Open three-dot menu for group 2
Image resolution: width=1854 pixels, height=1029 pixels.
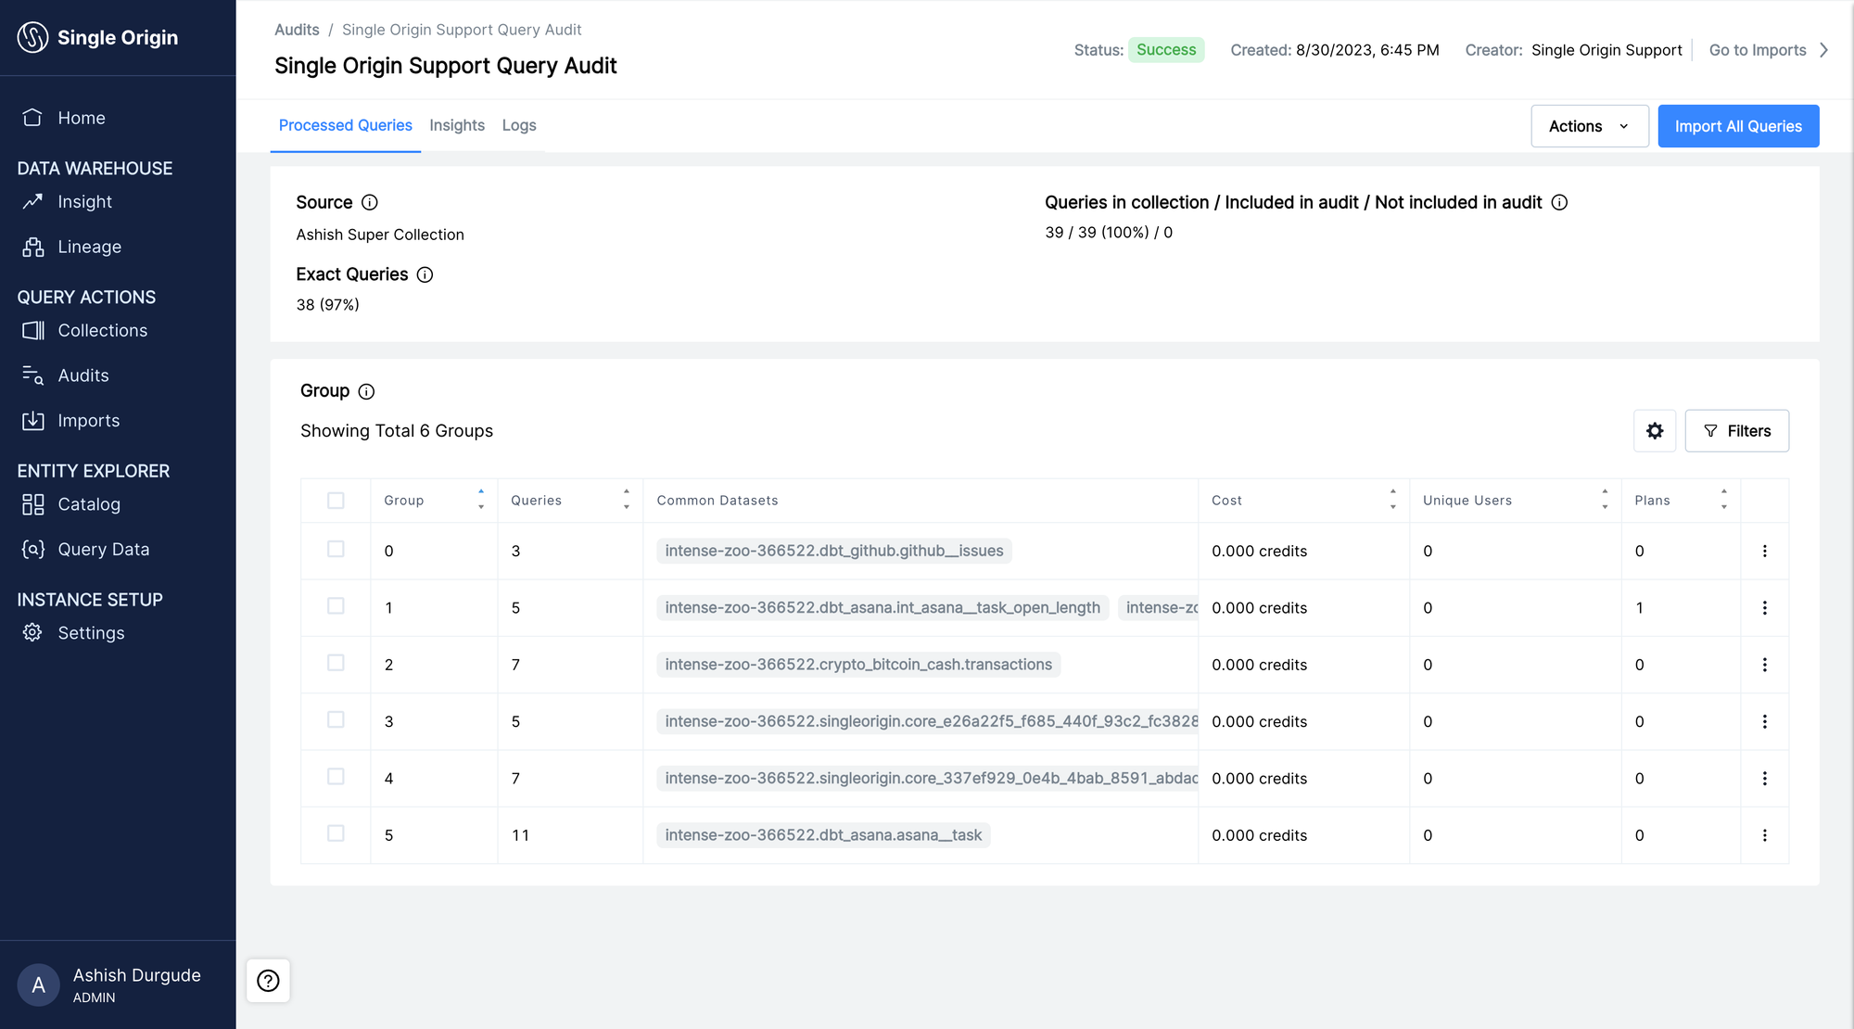(x=1764, y=665)
